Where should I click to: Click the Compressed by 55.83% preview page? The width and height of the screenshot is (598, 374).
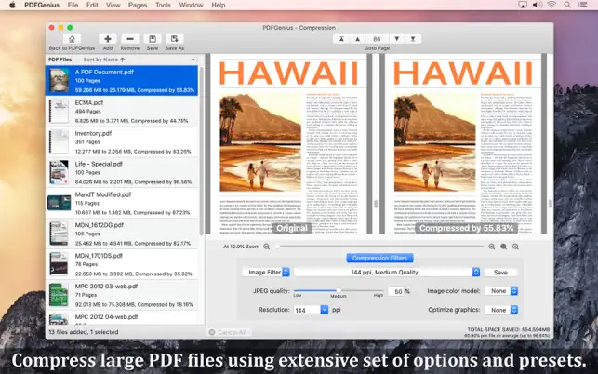463,143
